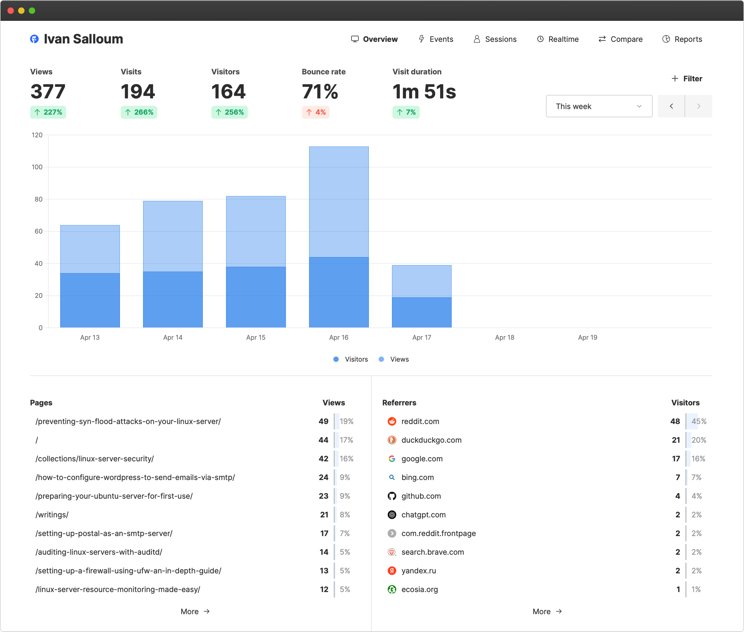Click the Brave Search referrer icon
This screenshot has height=632, width=744.
coord(392,552)
